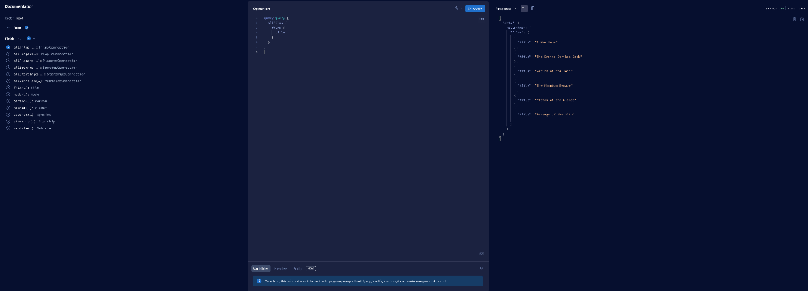The image size is (808, 291).
Task: Open the SpeciesConnection type link
Action: (x=60, y=68)
